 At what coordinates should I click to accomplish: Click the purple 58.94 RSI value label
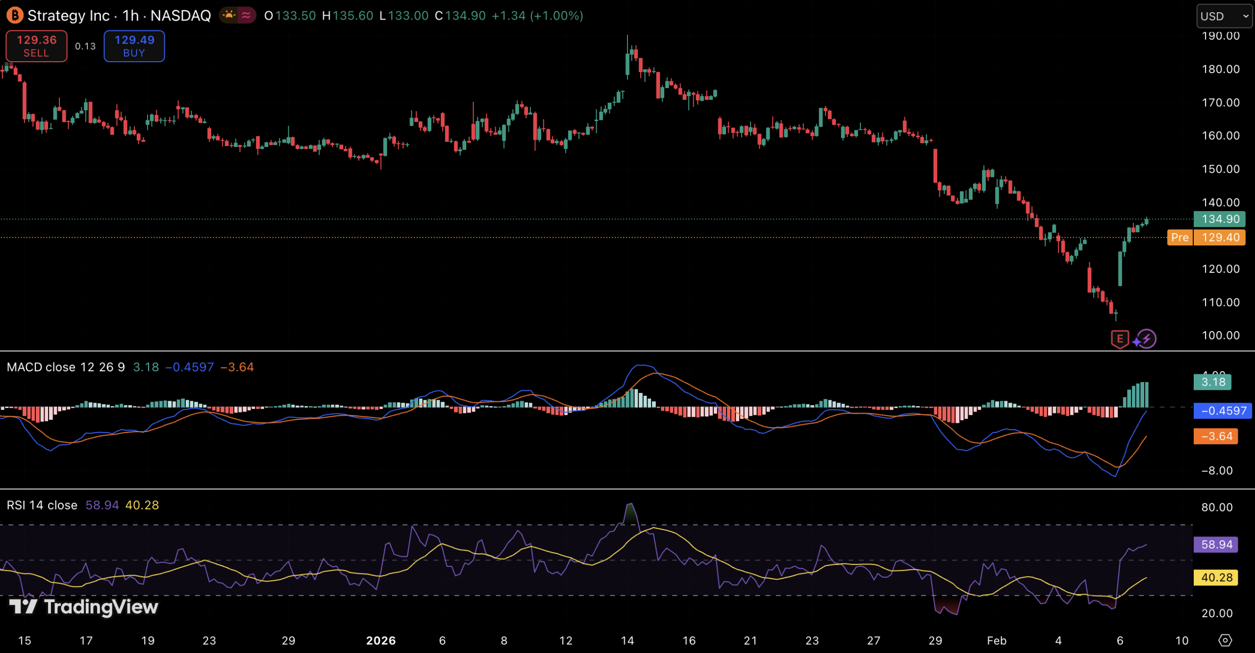pyautogui.click(x=1216, y=544)
